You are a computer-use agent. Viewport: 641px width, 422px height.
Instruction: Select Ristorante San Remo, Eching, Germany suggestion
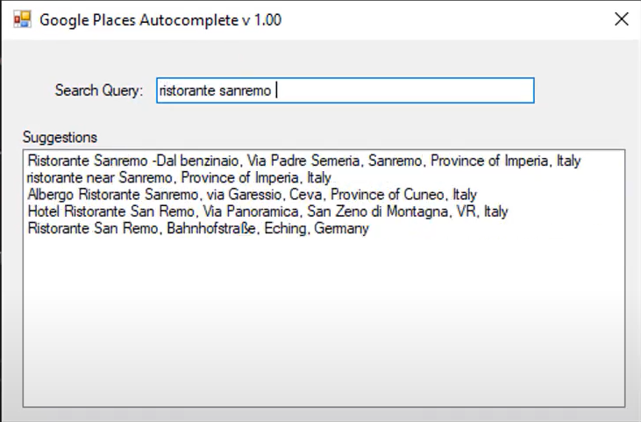pos(198,228)
